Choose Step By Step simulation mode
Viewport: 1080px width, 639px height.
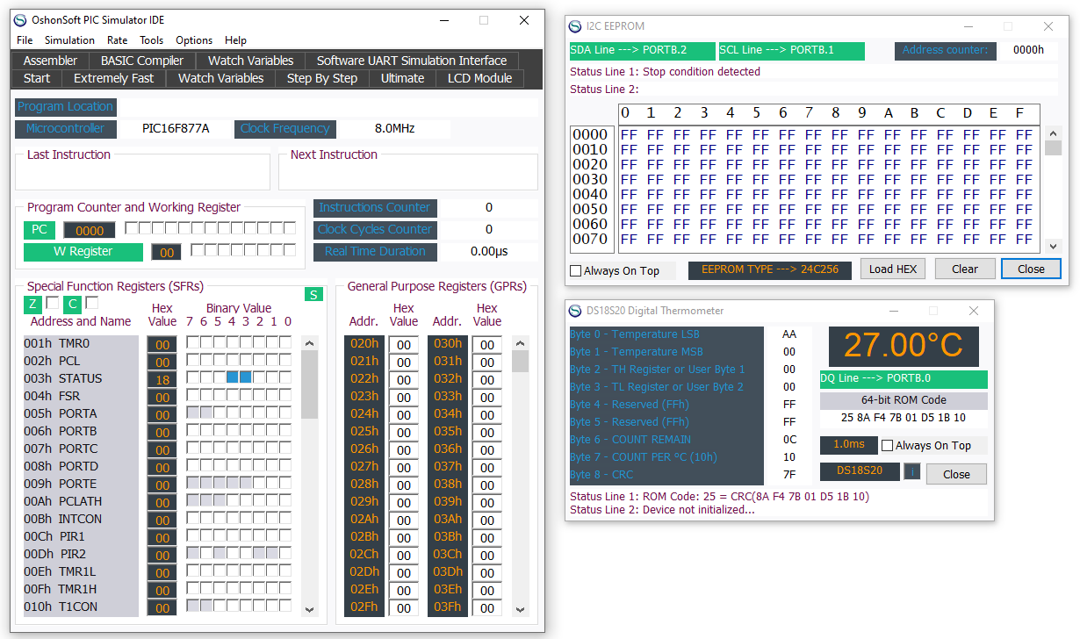[x=322, y=78]
